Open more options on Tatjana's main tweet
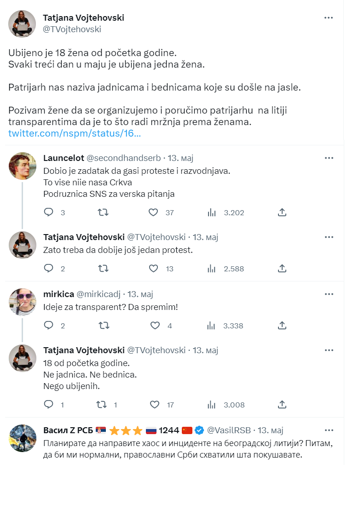This screenshot has width=359, height=510. point(329,17)
